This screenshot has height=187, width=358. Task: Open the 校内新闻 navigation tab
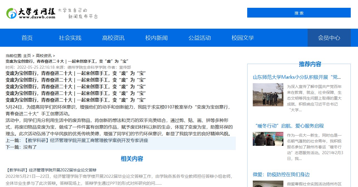[156, 38]
